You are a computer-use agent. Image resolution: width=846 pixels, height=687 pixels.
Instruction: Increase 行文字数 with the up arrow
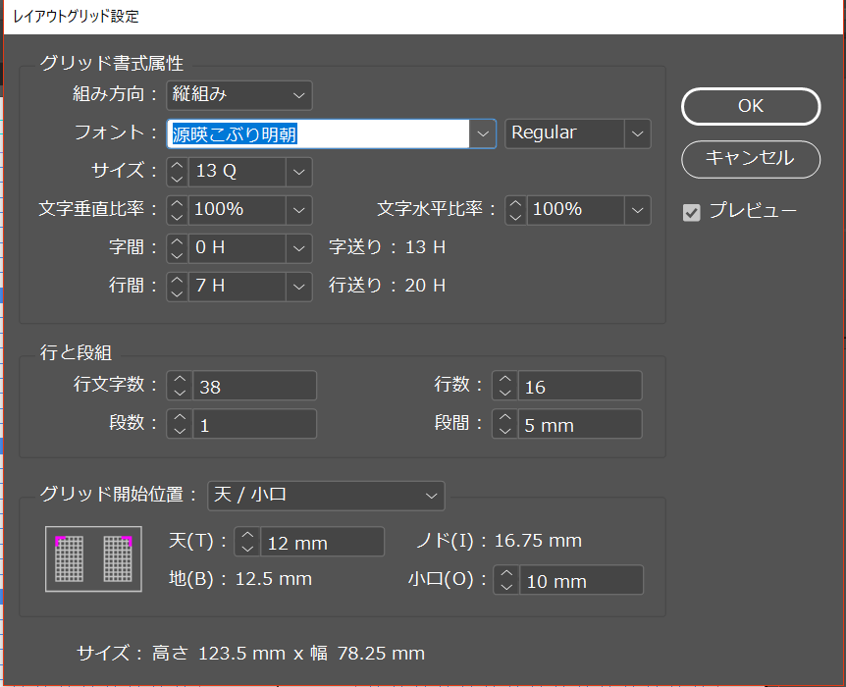click(180, 379)
